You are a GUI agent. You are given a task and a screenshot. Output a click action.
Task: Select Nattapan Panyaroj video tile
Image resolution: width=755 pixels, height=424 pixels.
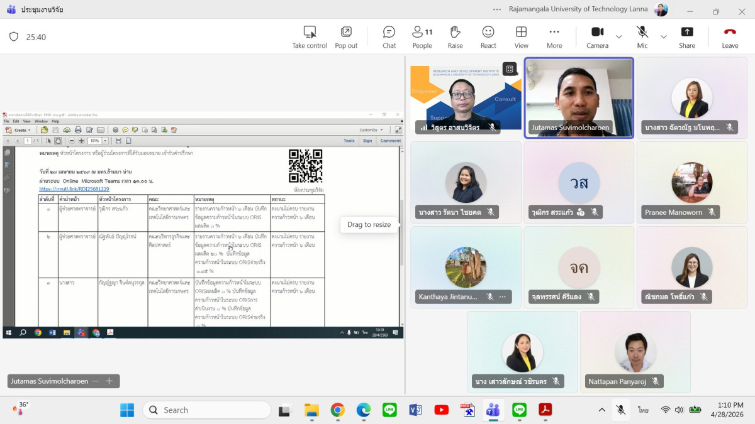tap(635, 352)
